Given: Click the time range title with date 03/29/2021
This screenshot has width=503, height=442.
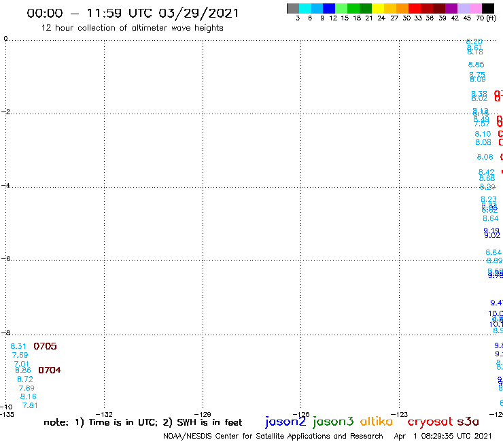Looking at the screenshot, I should tap(133, 14).
